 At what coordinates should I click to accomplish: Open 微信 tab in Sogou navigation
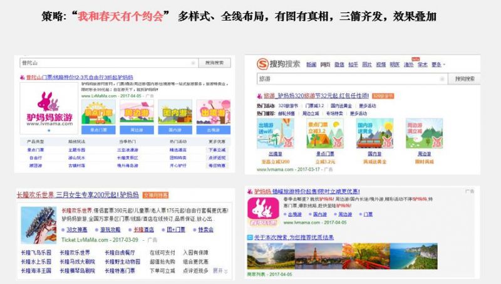(x=339, y=65)
